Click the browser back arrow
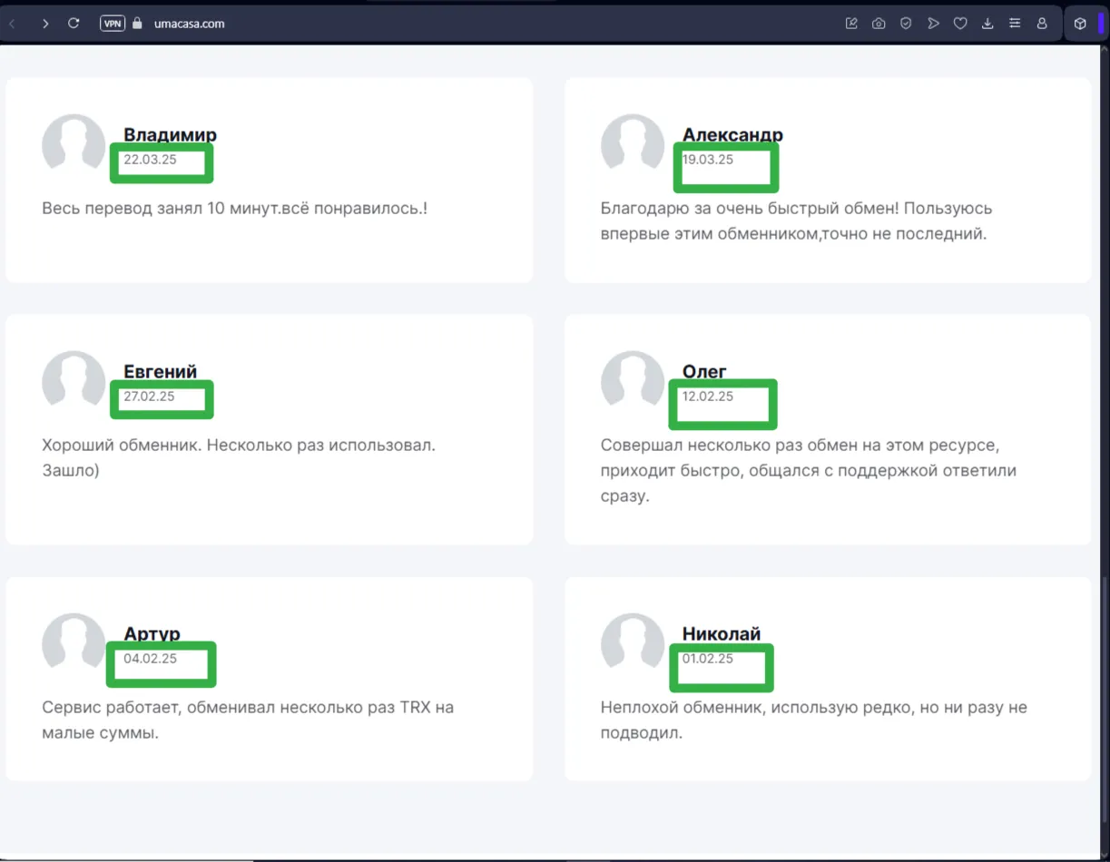1110x862 pixels. pyautogui.click(x=12, y=24)
